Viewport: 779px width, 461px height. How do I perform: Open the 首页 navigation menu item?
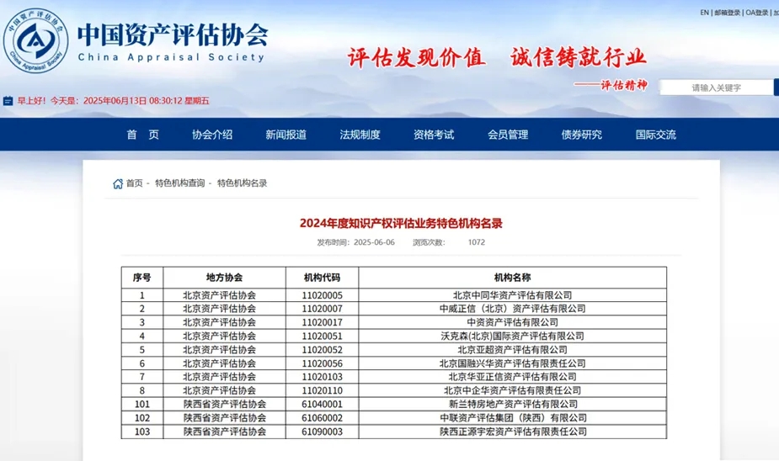click(x=142, y=135)
